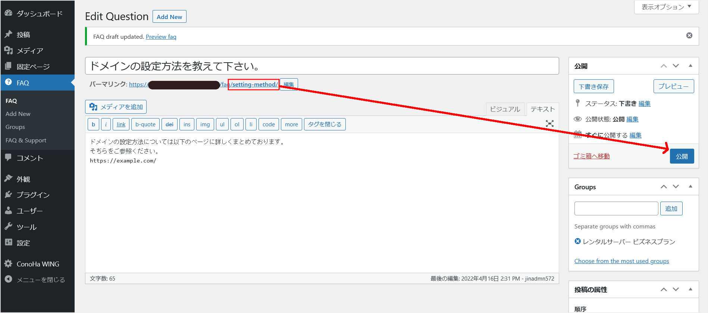Insert del tag button
This screenshot has height=313, width=708.
[x=169, y=124]
